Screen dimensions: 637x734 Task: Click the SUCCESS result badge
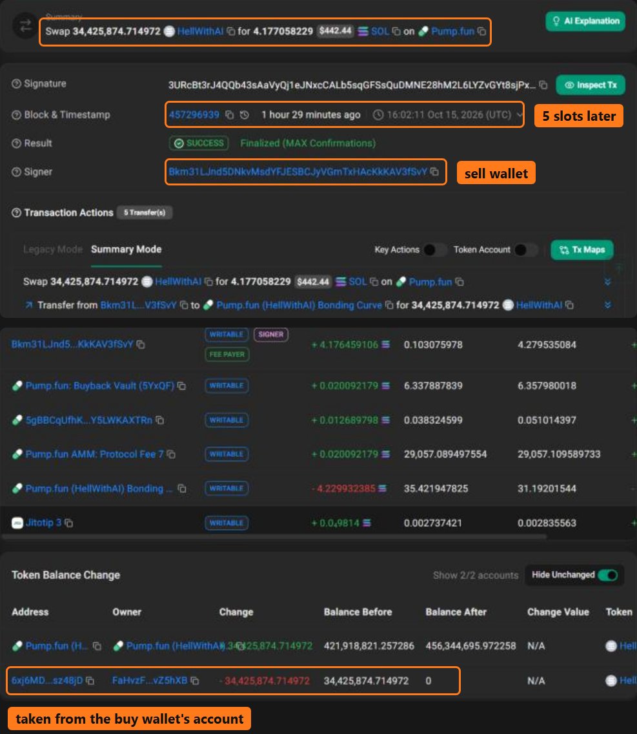pyautogui.click(x=199, y=143)
